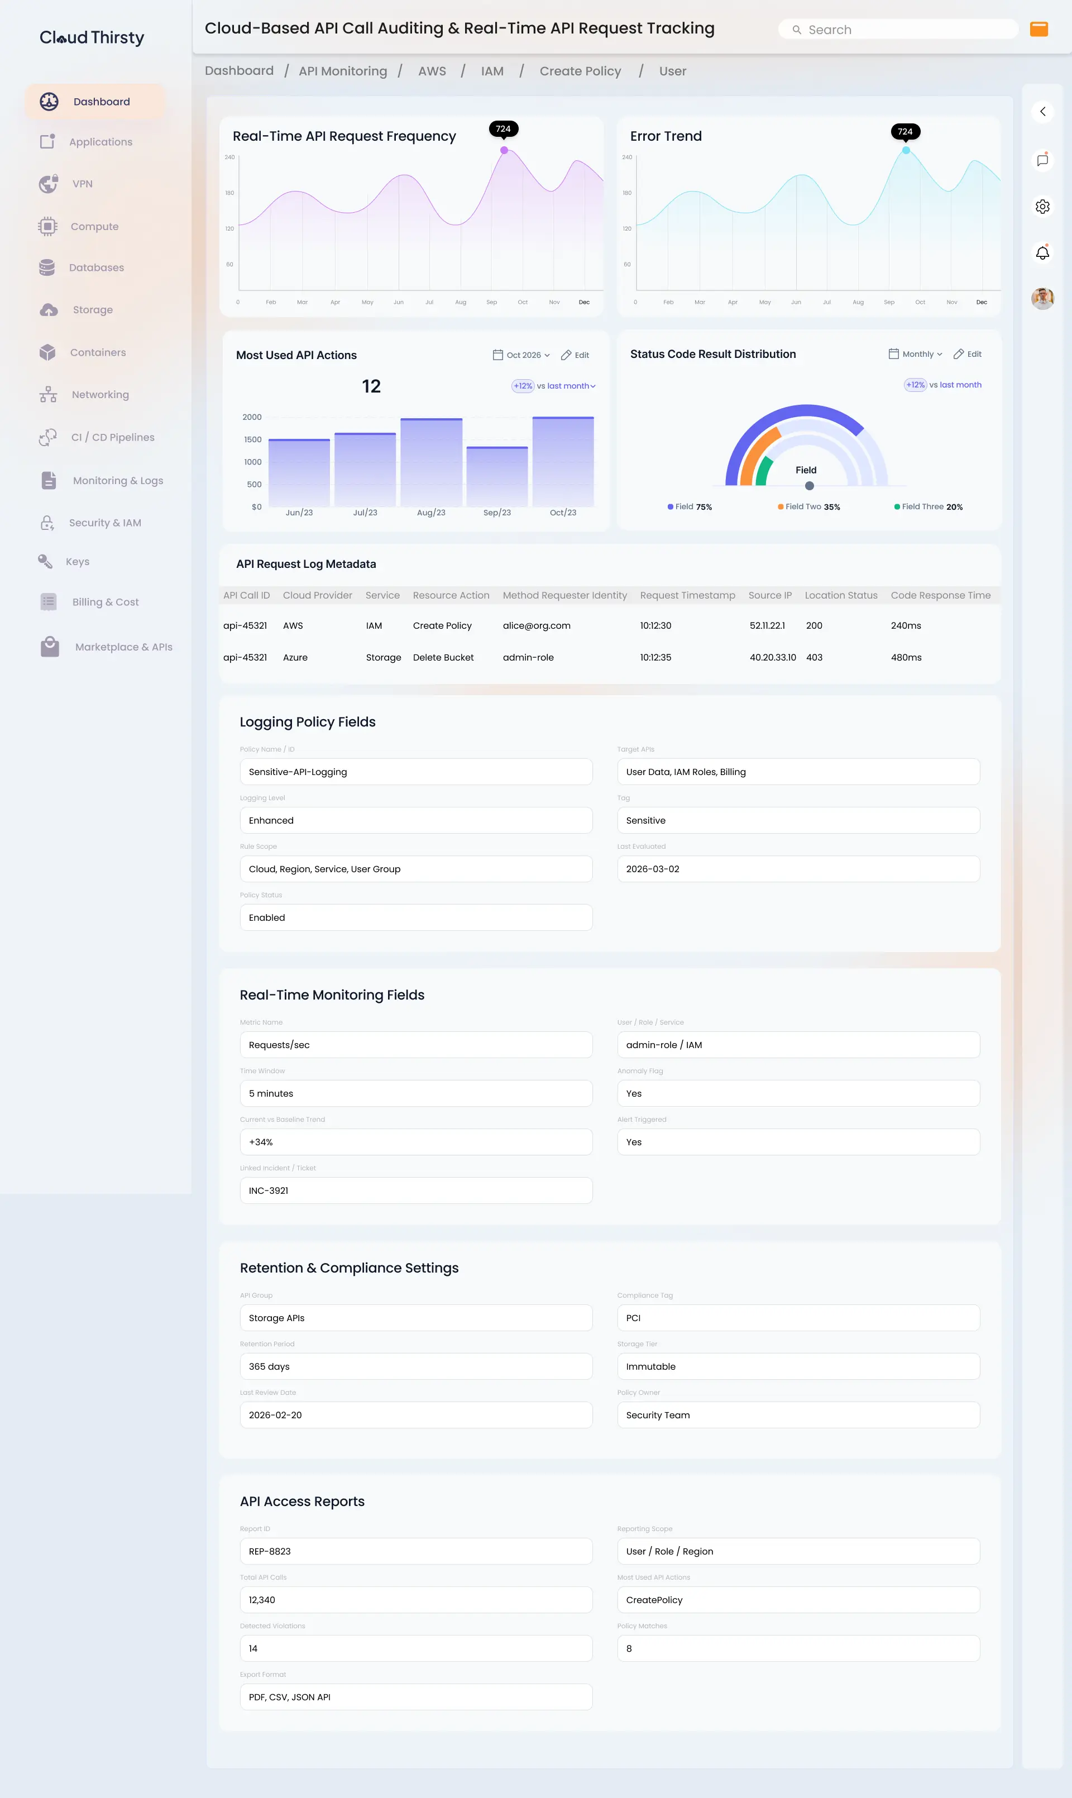The image size is (1072, 1798).
Task: Open notifications bell icon
Action: click(x=1042, y=252)
